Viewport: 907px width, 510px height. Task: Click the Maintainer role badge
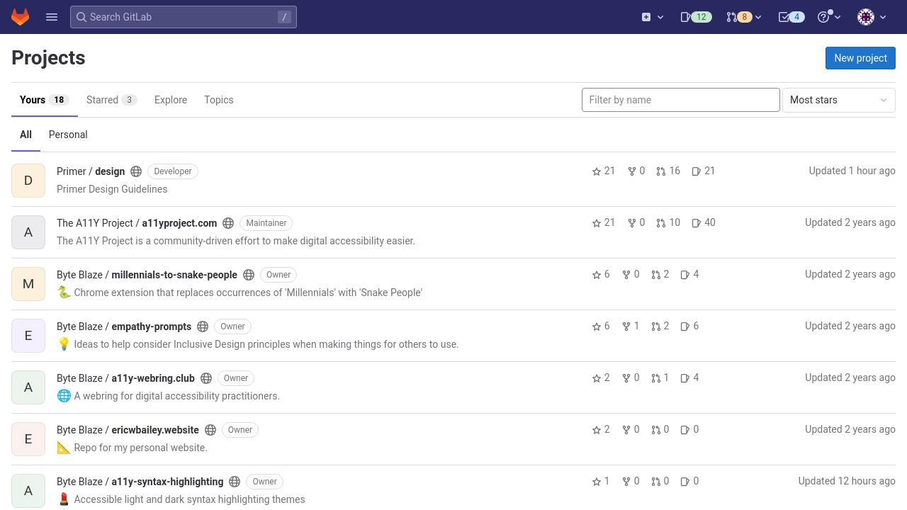[x=266, y=223]
